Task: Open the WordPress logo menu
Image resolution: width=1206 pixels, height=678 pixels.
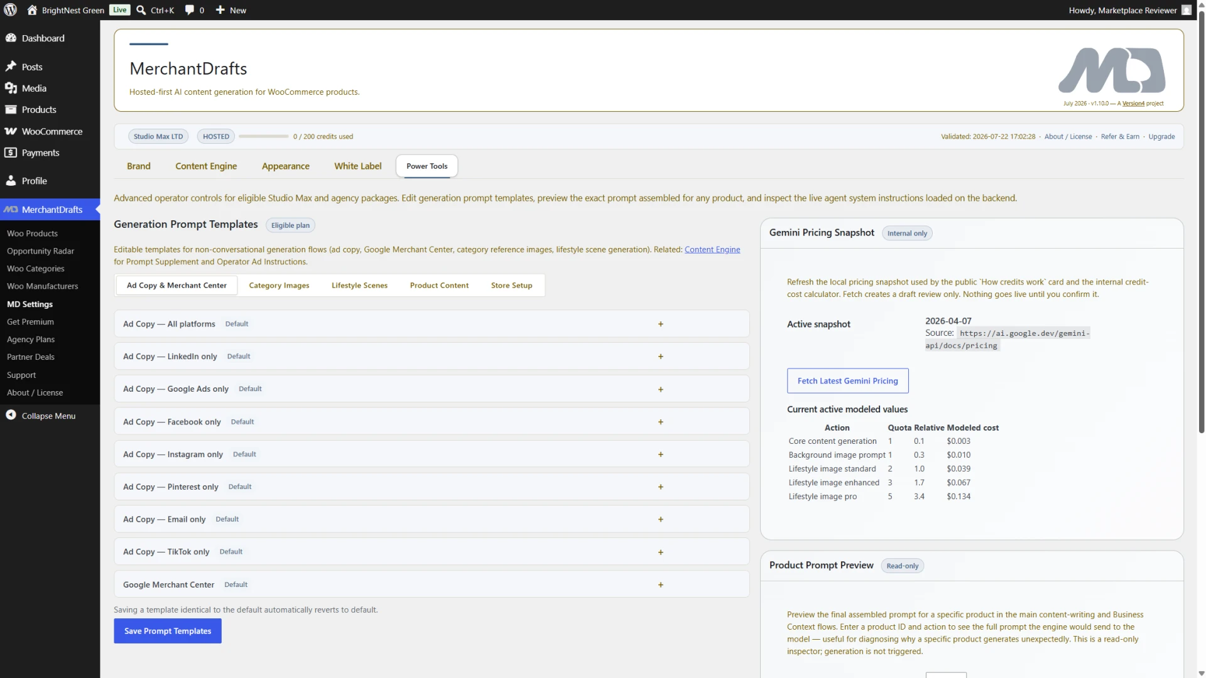Action: [10, 10]
